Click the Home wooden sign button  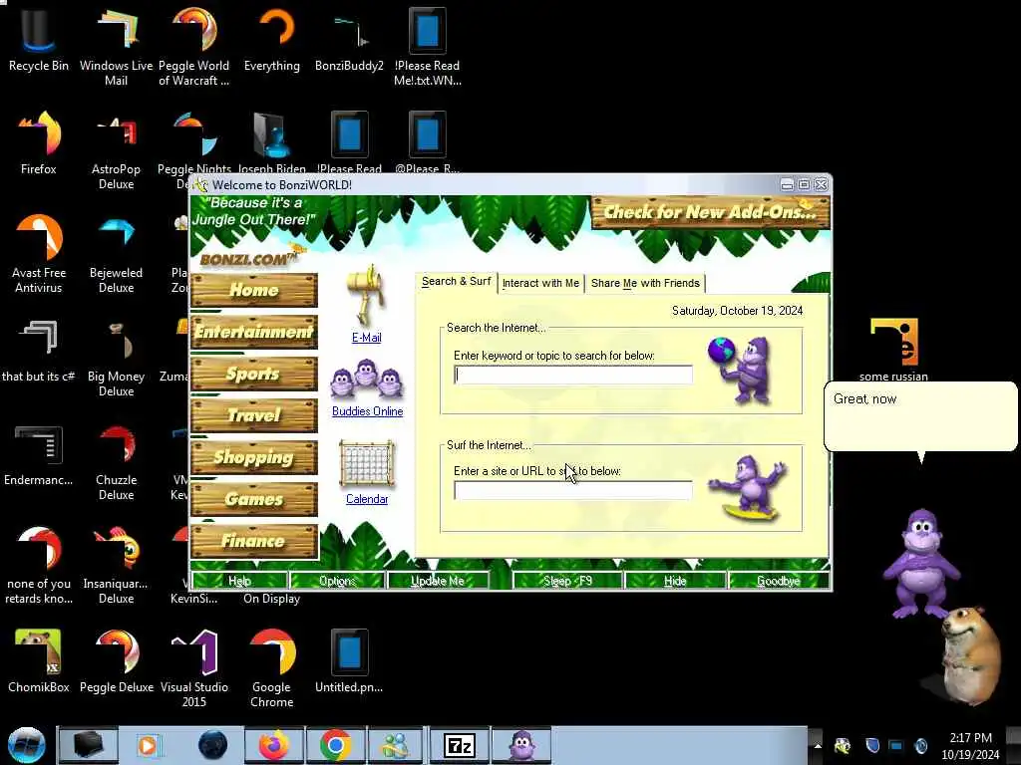coord(254,290)
